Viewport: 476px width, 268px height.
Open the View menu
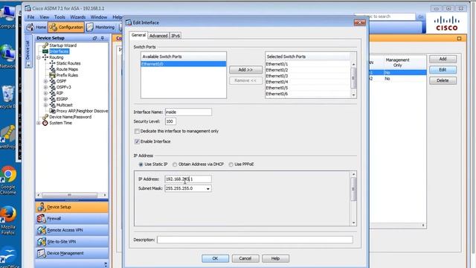44,17
